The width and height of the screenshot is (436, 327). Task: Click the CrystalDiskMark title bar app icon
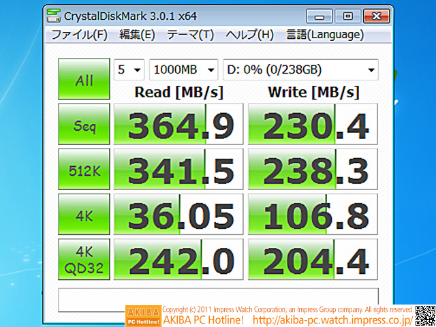pos(54,16)
